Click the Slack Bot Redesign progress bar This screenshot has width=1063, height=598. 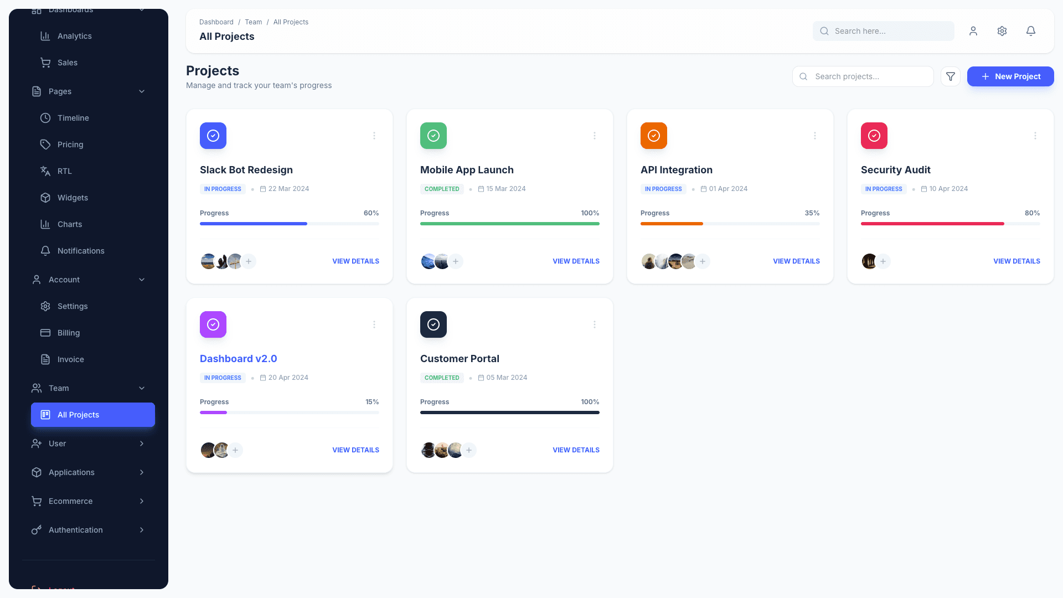click(289, 224)
